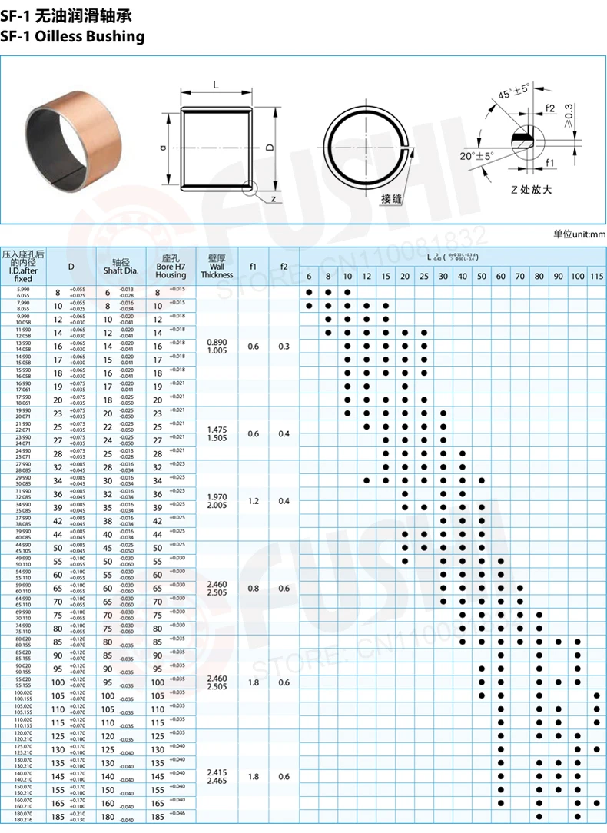
Task: Click the 'D' column header
Action: 71,267
